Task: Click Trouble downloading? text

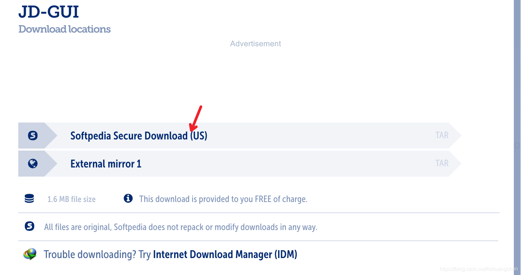Action: tap(90, 254)
